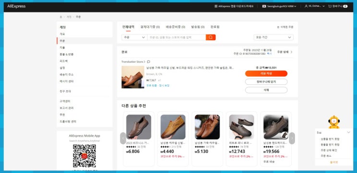This screenshot has height=173, width=357.
Task: Click the right arrow of recommendations carousel
Action: (292, 138)
